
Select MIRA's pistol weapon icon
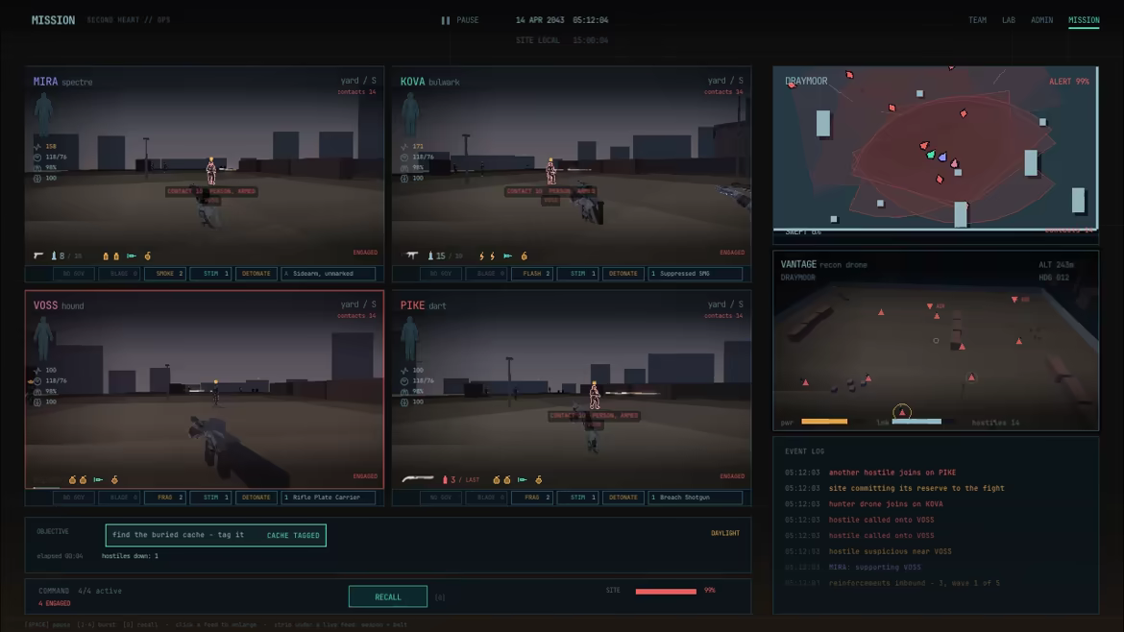(x=38, y=255)
